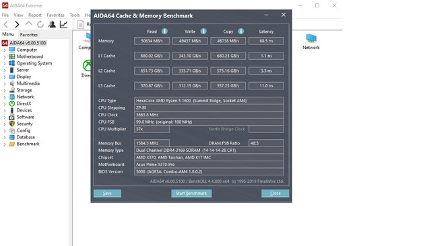Screen dimensions: 431x246
Task: Click the Start Benchmark button
Action: pos(191,194)
